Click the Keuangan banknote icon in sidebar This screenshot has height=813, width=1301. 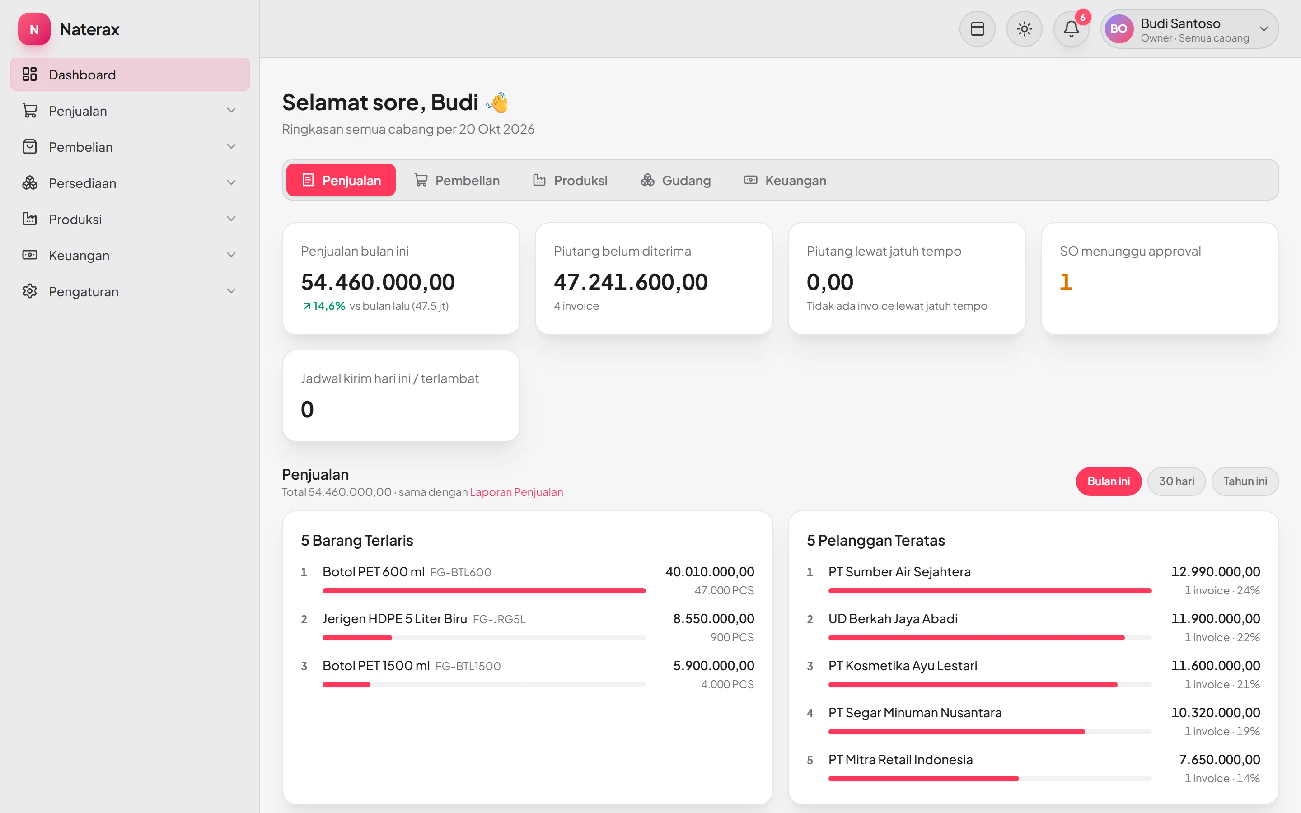29,255
